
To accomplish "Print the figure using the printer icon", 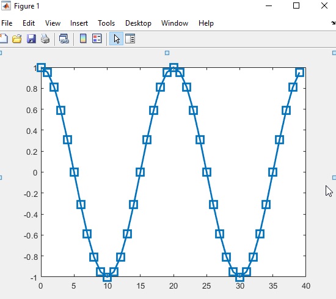I will [x=45, y=39].
